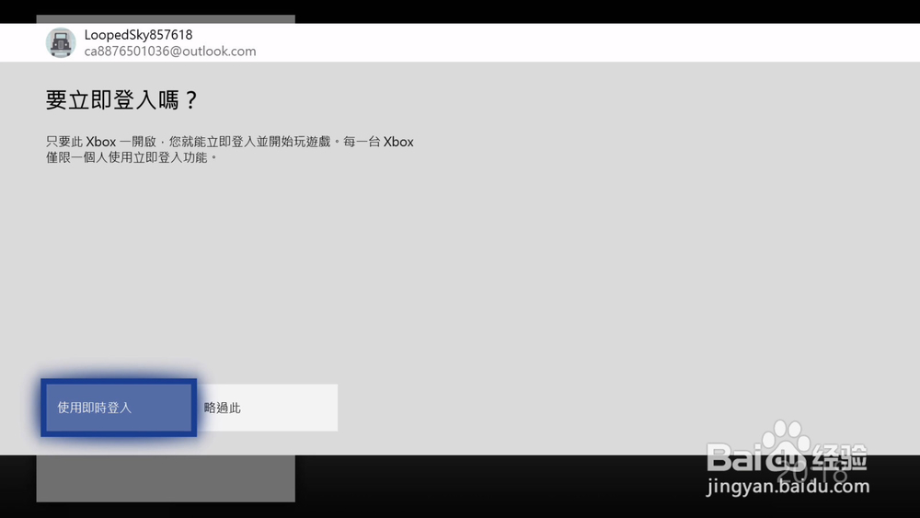Click the paragraph starting 只要此 Xbox 一開啟
The height and width of the screenshot is (518, 920).
[x=230, y=150]
